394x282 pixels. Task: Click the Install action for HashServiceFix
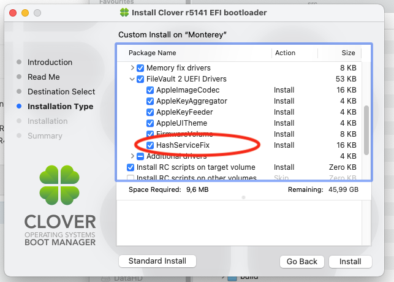284,145
